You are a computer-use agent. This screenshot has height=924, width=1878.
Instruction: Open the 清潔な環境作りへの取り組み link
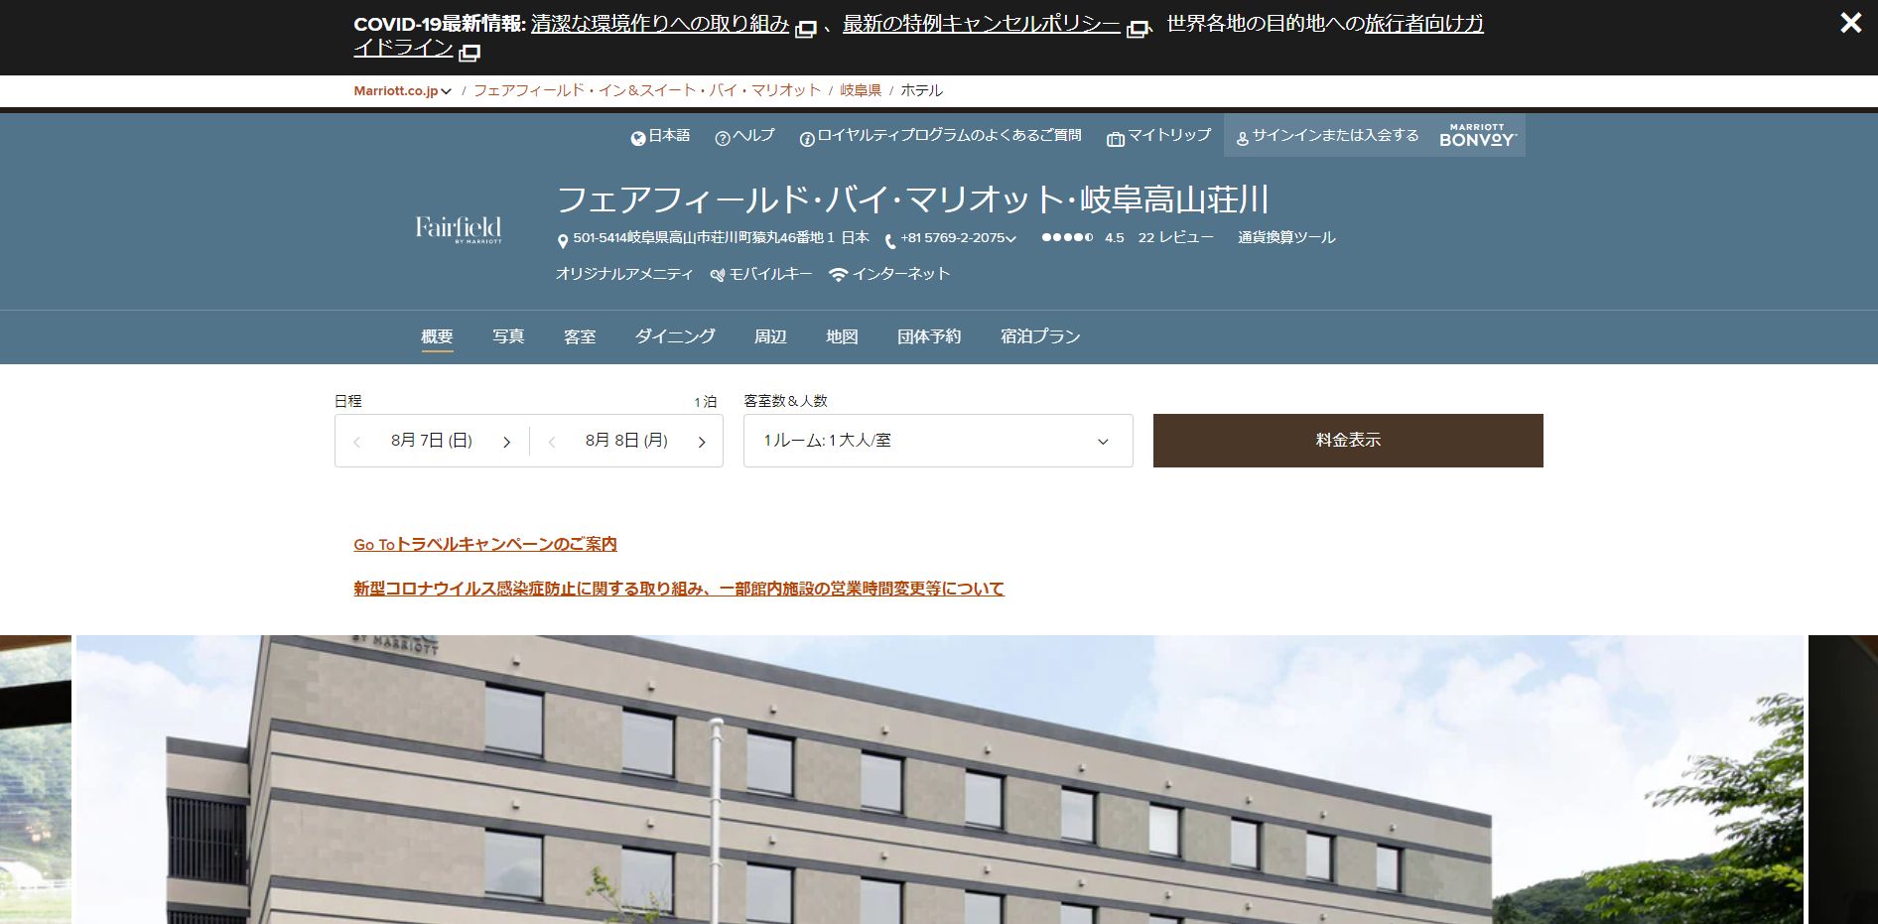pos(660,24)
